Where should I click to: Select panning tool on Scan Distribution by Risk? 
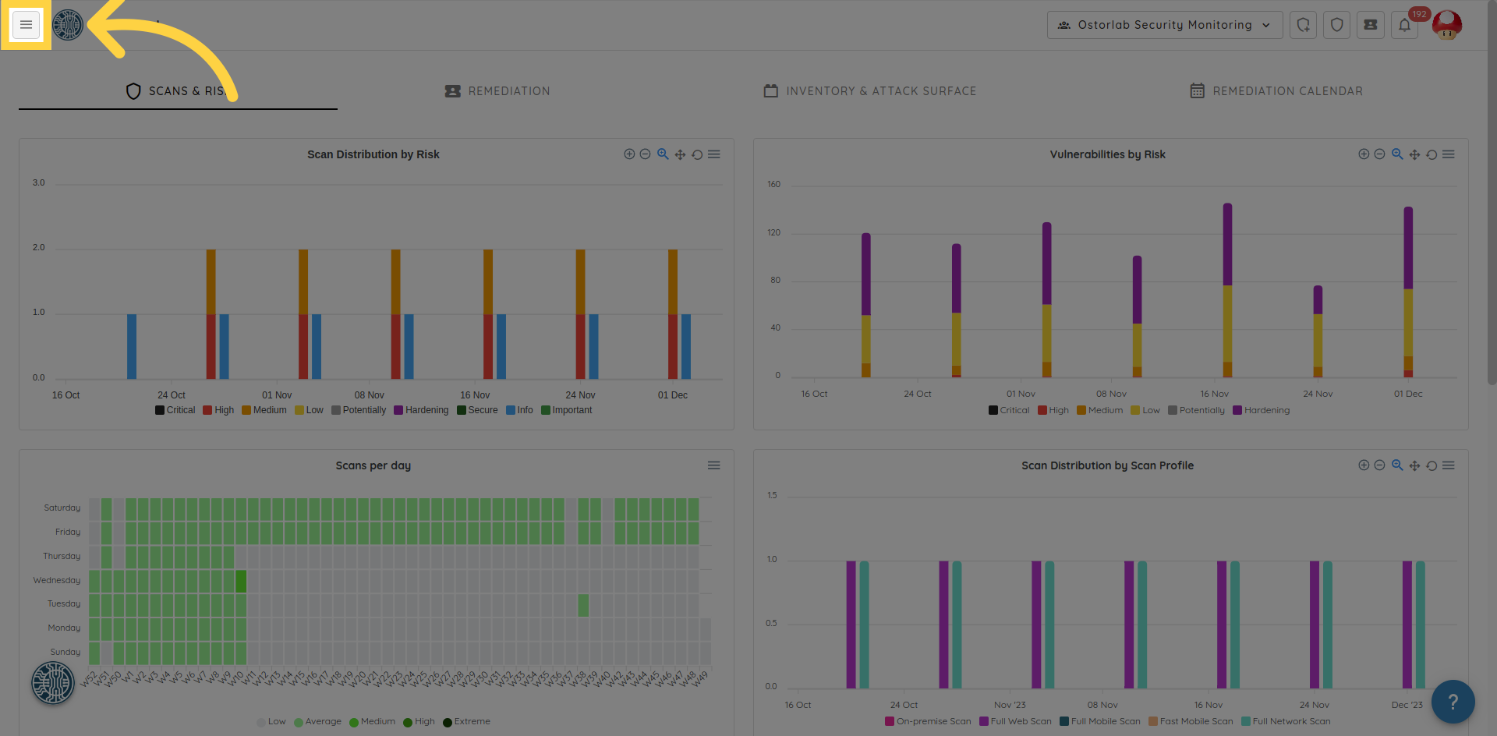tap(680, 154)
